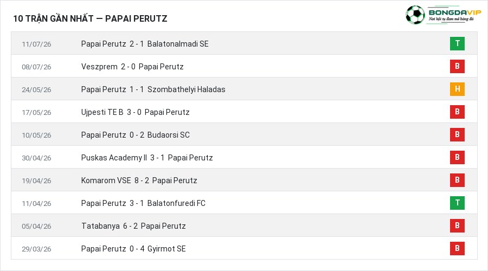The width and height of the screenshot is (488, 271).
Task: Click the 10 Trận Gần Nhất heading
Action: click(90, 18)
